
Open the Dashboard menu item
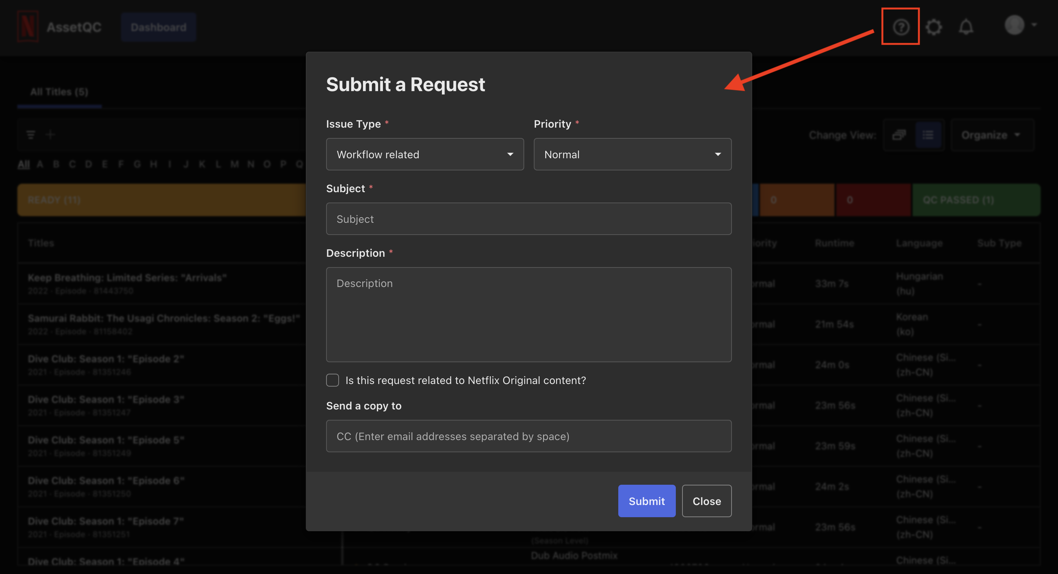158,27
